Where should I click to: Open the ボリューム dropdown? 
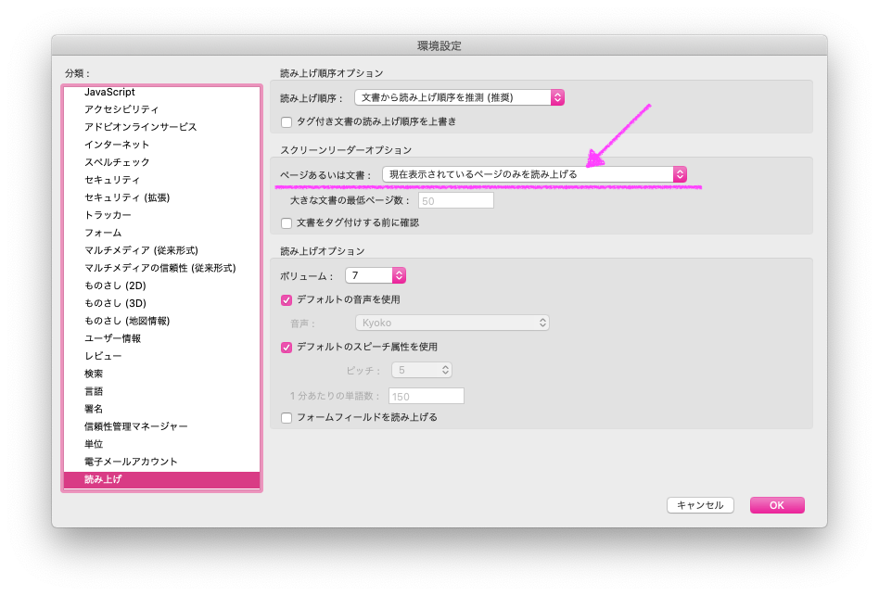(375, 275)
